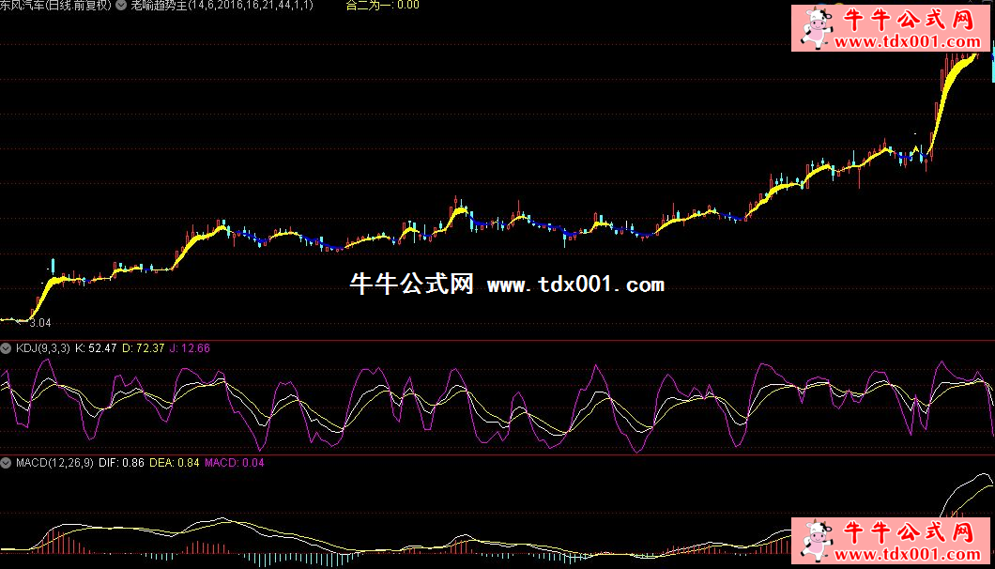Click the yellow DEA: 0.84 readout
The width and height of the screenshot is (995, 569).
(x=175, y=464)
